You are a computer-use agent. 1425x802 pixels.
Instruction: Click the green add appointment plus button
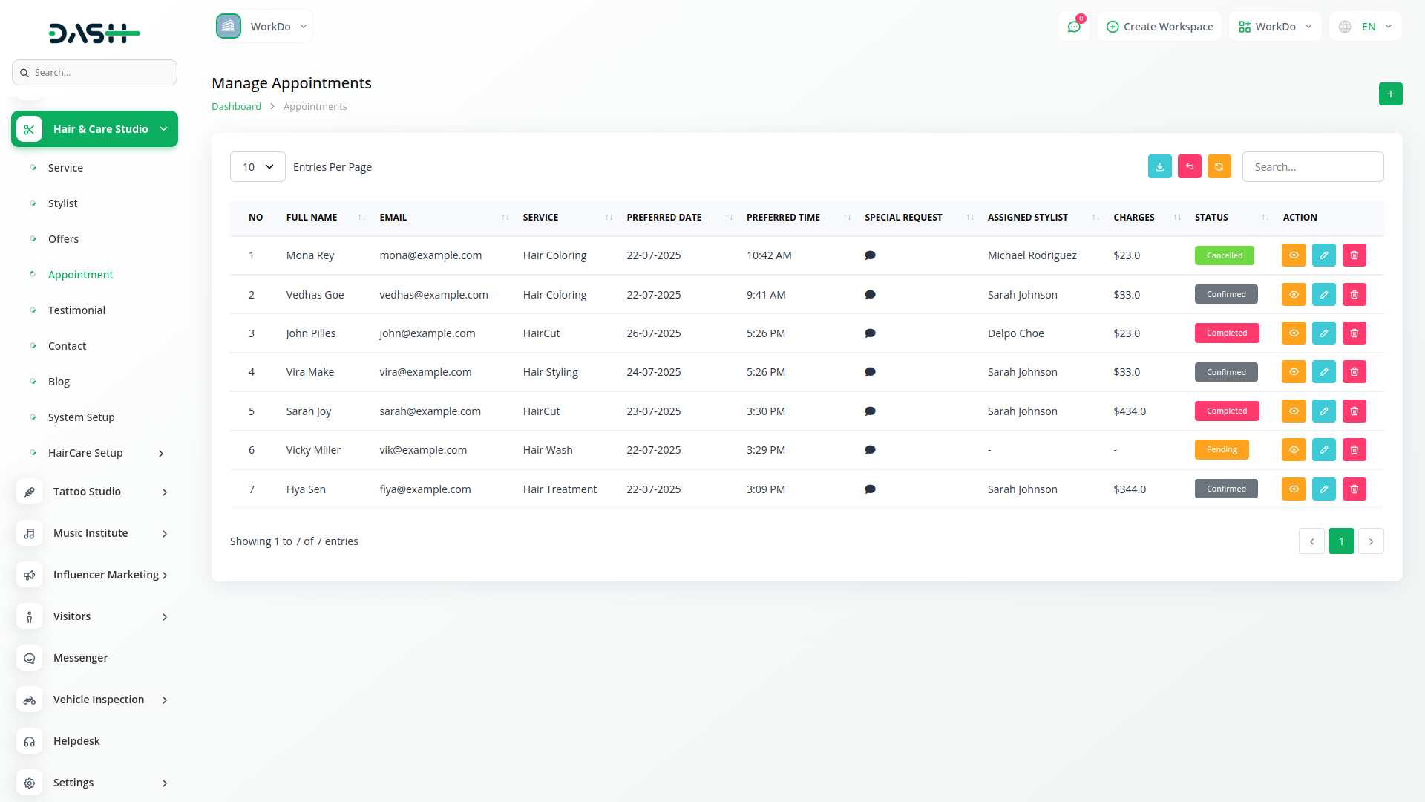click(x=1390, y=94)
